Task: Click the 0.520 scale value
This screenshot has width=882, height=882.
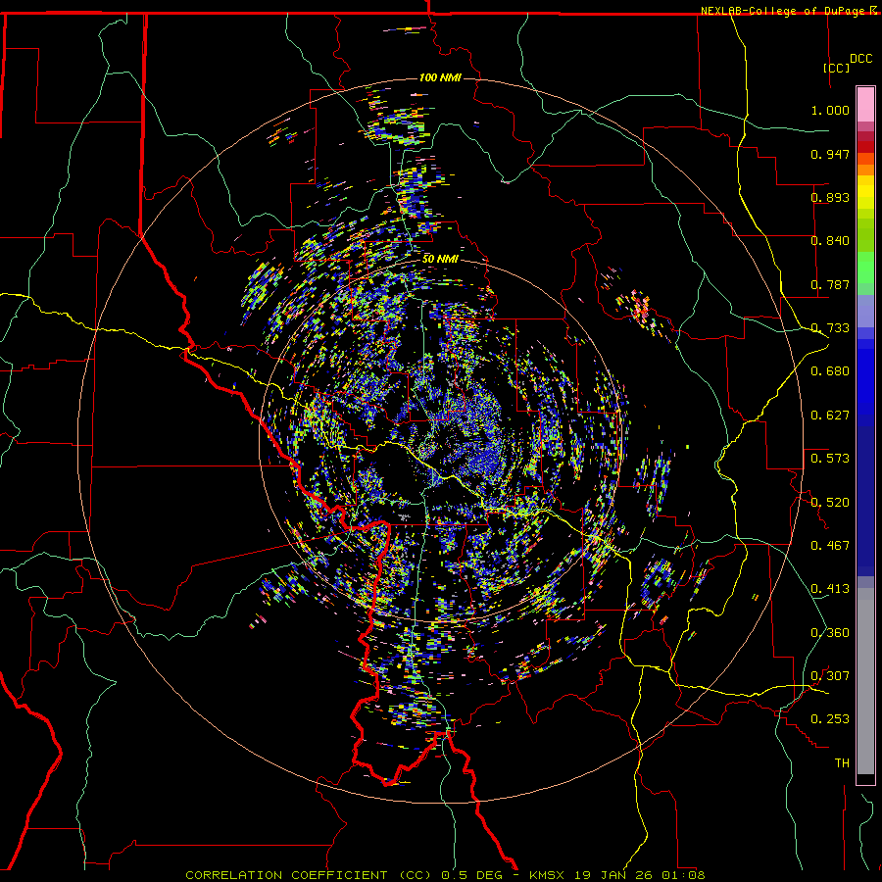Action: 830,503
